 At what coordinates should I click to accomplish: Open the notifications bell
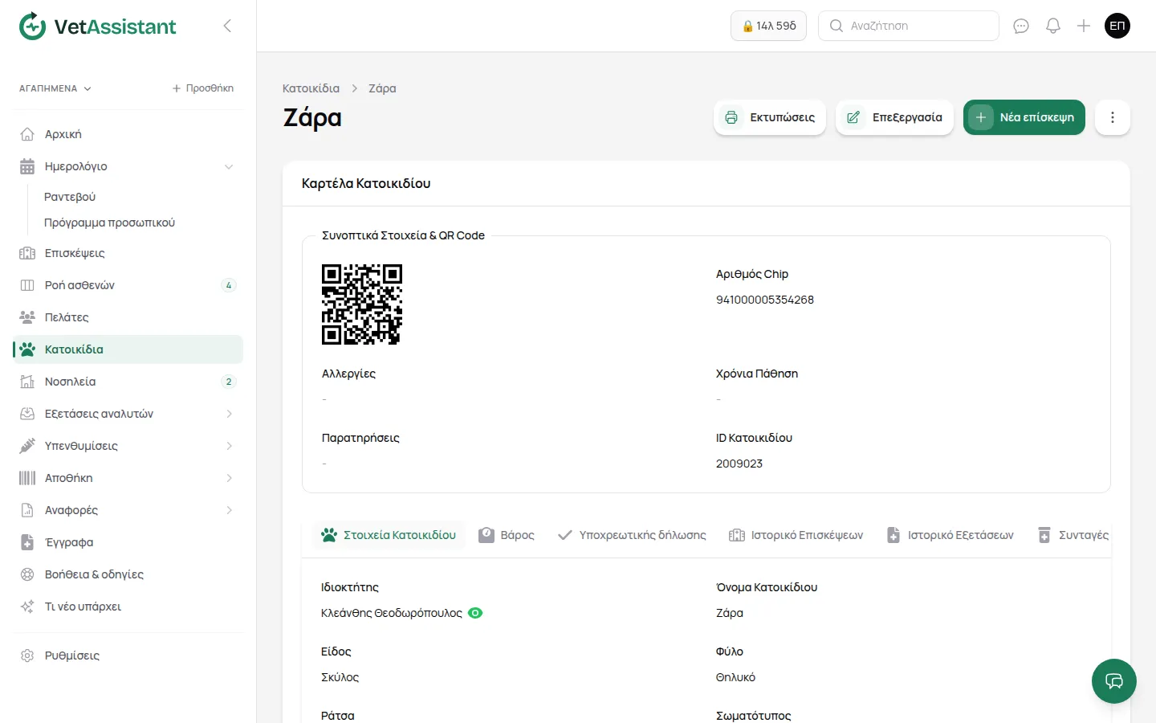coord(1053,26)
